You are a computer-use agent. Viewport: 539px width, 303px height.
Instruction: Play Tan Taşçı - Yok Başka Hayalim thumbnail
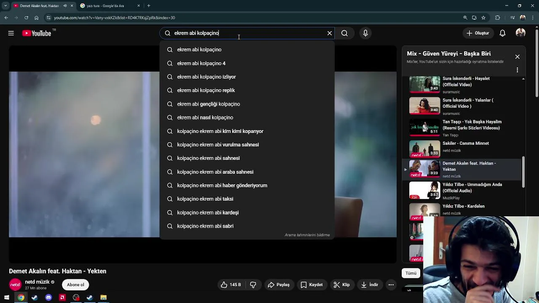[424, 127]
